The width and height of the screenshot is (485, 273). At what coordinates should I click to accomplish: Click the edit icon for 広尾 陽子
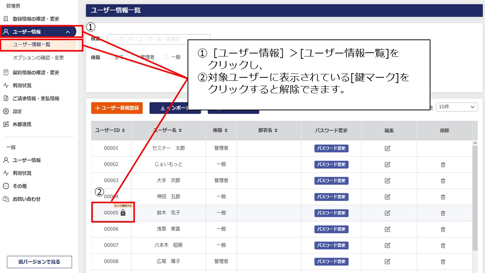pos(387,262)
